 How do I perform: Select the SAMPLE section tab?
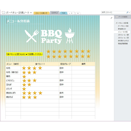pyautogui.click(x=54, y=13)
